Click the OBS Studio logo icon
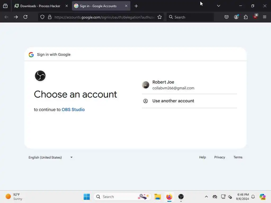The width and height of the screenshot is (271, 203). point(40,76)
